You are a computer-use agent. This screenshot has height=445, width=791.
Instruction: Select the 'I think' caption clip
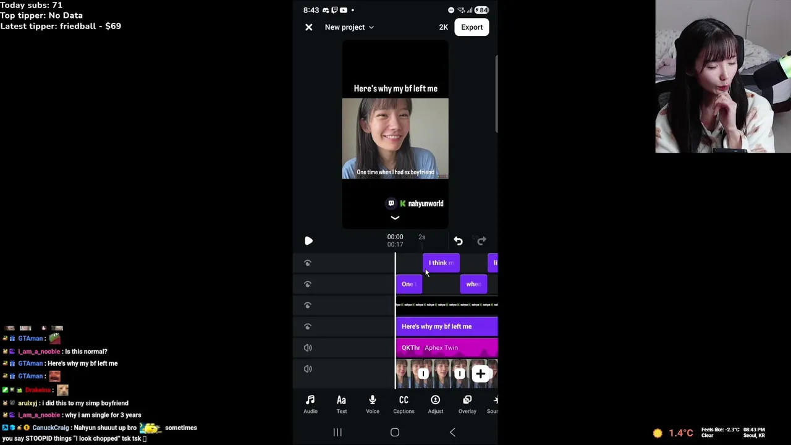tap(441, 263)
